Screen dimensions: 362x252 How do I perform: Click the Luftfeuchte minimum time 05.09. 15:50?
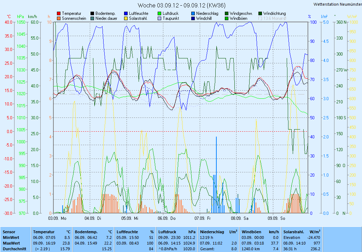click(x=128, y=237)
